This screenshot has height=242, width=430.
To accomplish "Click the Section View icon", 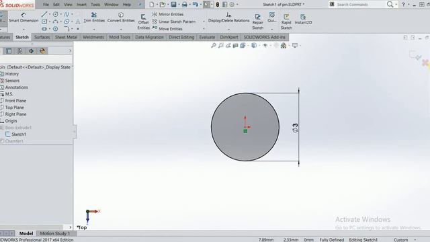I will coord(235,46).
